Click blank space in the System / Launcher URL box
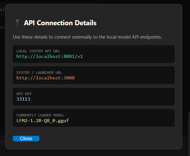The height and width of the screenshot is (156, 190). coord(125,75)
